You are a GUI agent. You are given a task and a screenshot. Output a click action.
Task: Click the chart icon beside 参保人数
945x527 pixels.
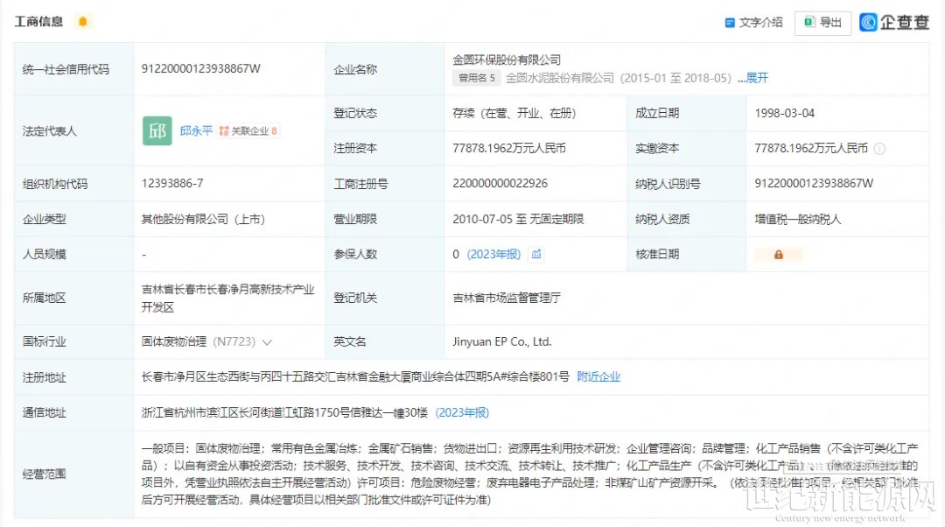[x=536, y=255]
